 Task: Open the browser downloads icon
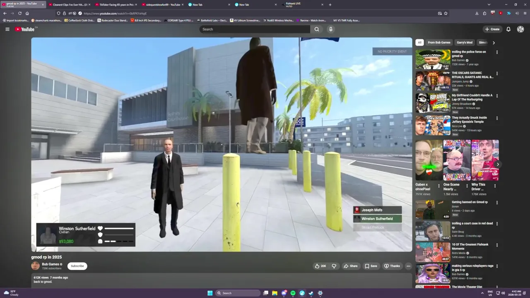pyautogui.click(x=477, y=13)
